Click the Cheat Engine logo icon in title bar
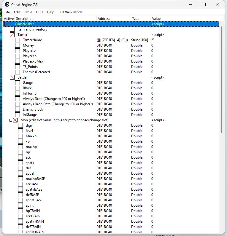227x236 pixels. tap(7, 5)
